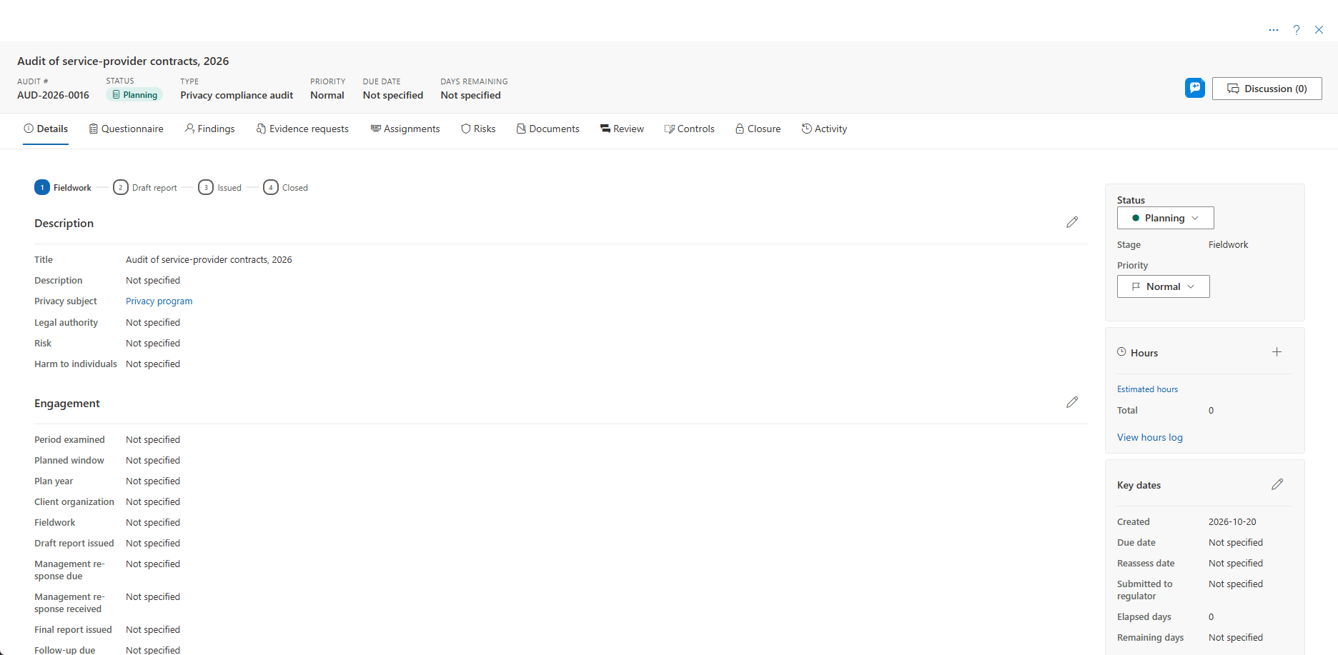
Task: Click the Planning status badge in header
Action: coord(134,95)
